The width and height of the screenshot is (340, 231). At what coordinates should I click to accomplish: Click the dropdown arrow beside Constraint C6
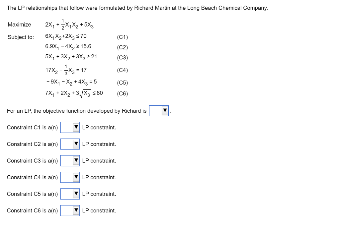tap(76, 210)
